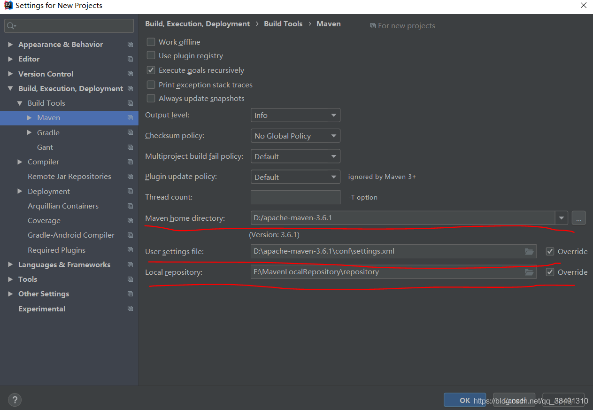The width and height of the screenshot is (593, 410).
Task: Click the project icon on the Tools row
Action: click(x=130, y=279)
